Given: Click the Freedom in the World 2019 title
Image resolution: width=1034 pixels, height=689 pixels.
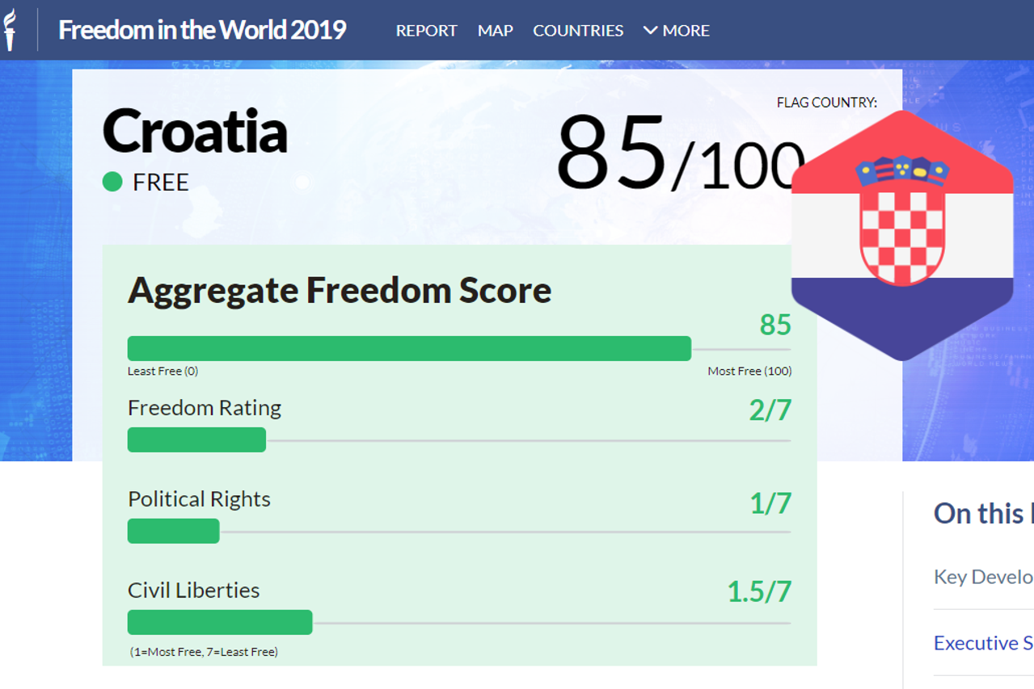Looking at the screenshot, I should (x=202, y=31).
